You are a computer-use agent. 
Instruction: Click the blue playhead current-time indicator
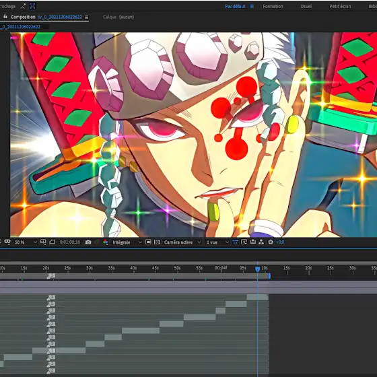click(257, 269)
